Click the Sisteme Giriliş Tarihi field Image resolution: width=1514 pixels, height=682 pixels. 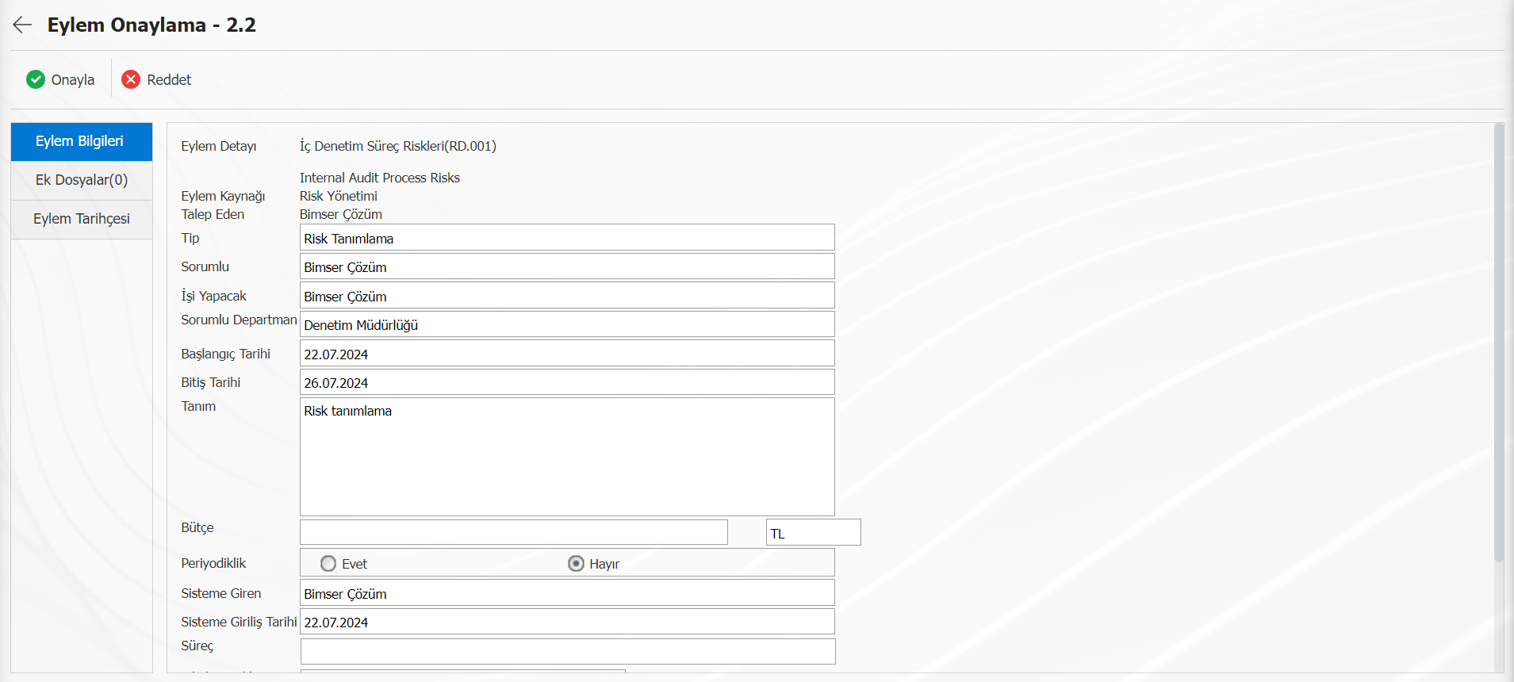coord(567,622)
